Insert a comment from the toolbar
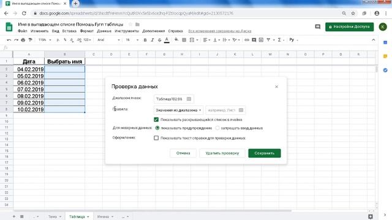The width and height of the screenshot is (392, 220). pos(254,40)
